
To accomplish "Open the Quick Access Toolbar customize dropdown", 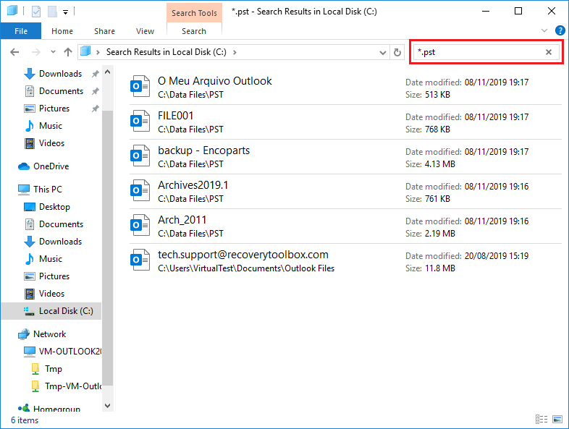I will tap(66, 12).
